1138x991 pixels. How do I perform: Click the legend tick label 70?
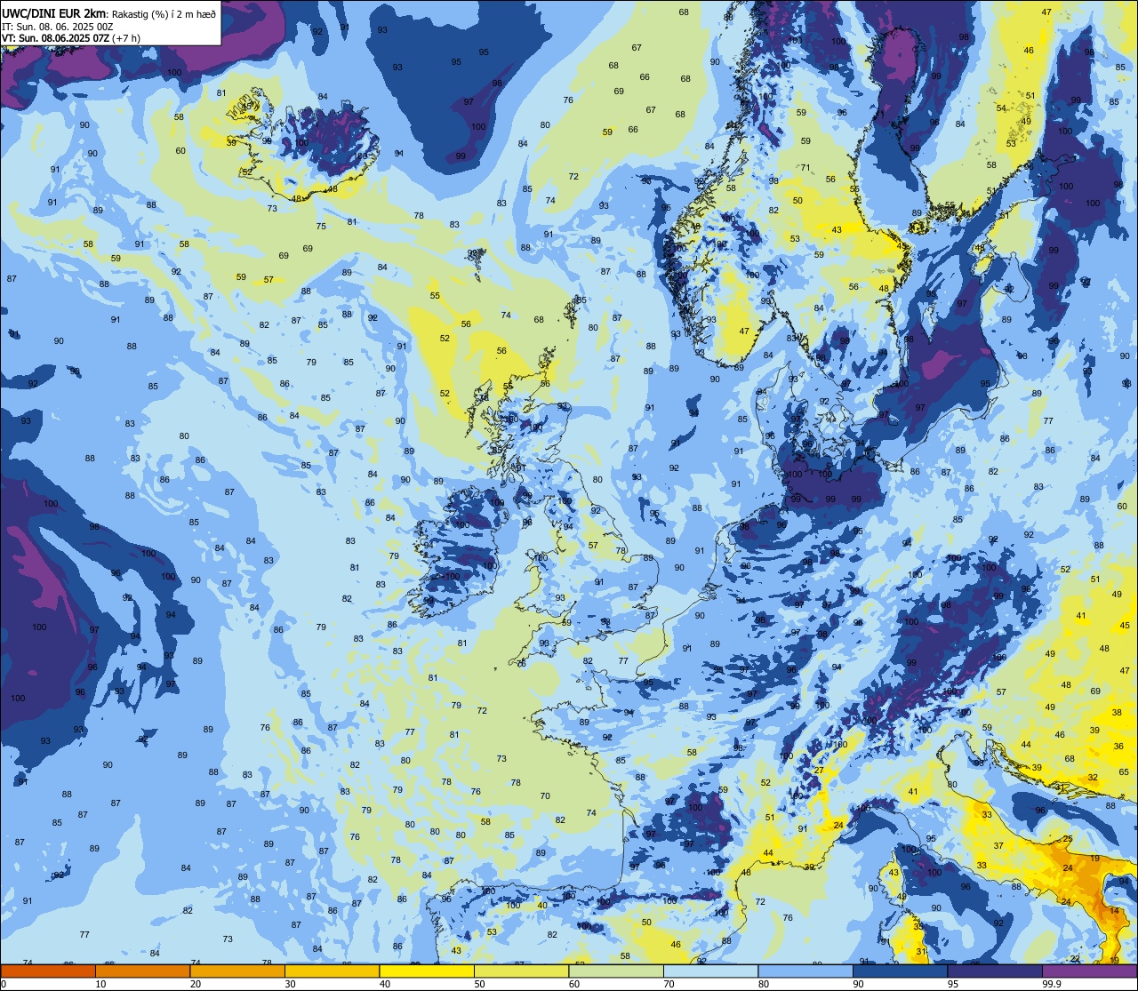point(669,984)
